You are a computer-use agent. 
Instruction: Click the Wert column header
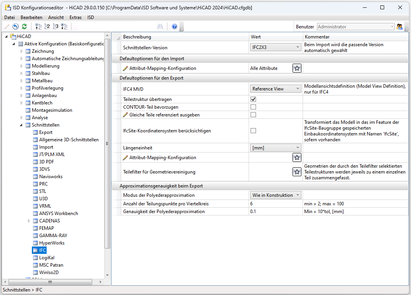(x=276, y=37)
